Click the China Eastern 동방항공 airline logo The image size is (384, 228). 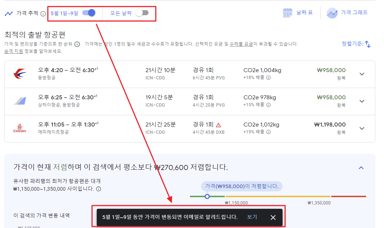20,74
